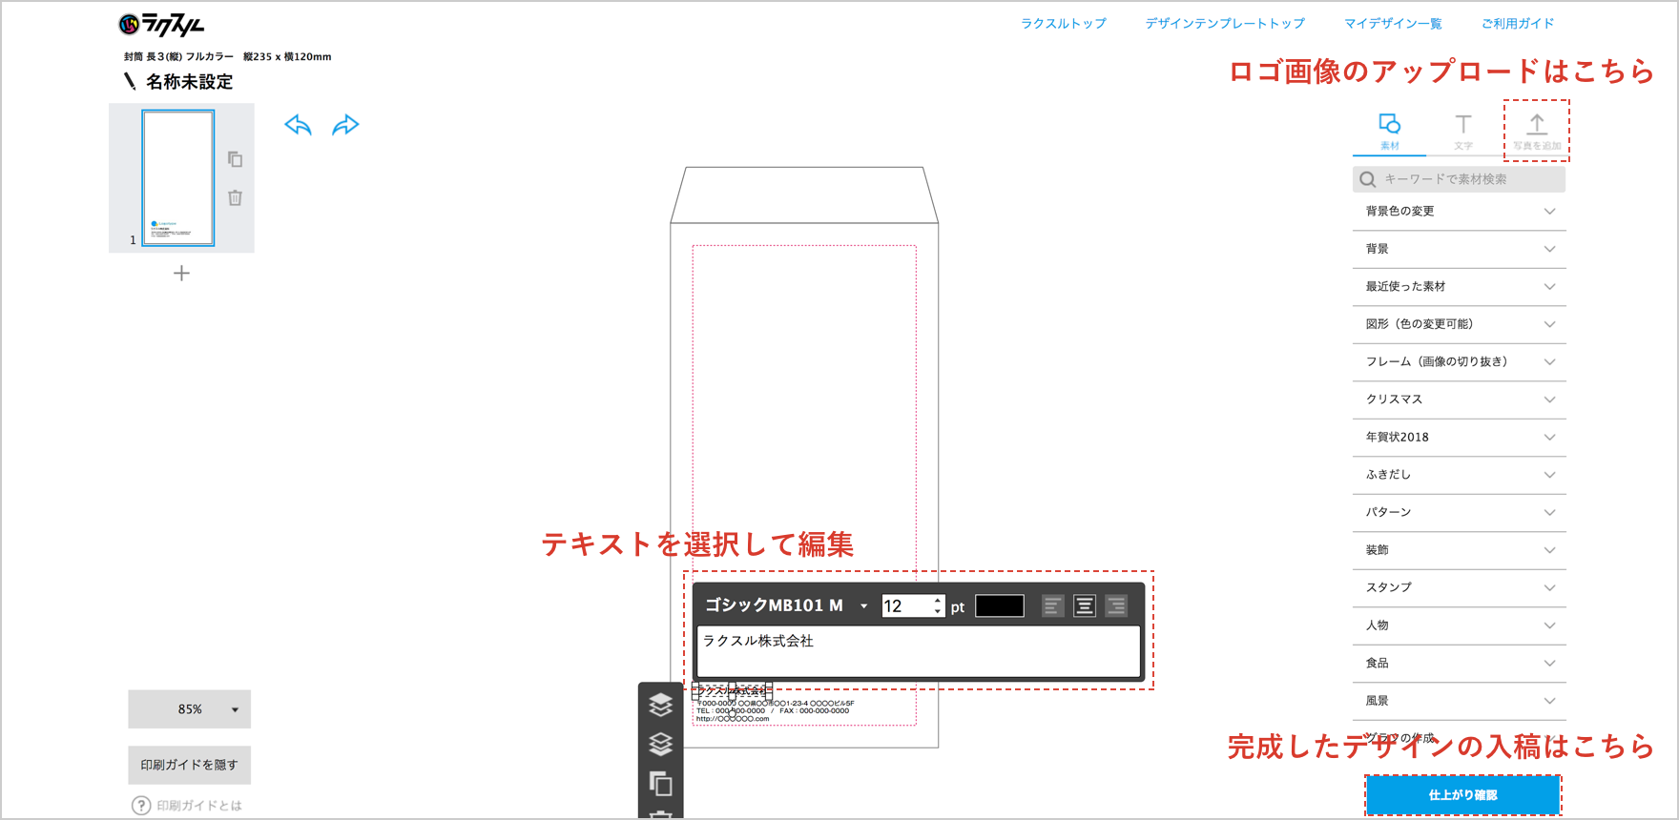
Task: Expand 図形（色の変更可能） section
Action: click(x=1459, y=324)
